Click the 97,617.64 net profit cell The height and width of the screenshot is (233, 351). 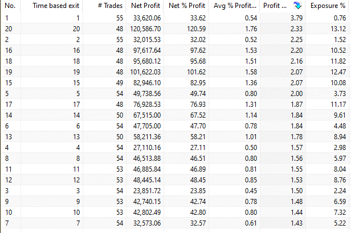(145, 50)
